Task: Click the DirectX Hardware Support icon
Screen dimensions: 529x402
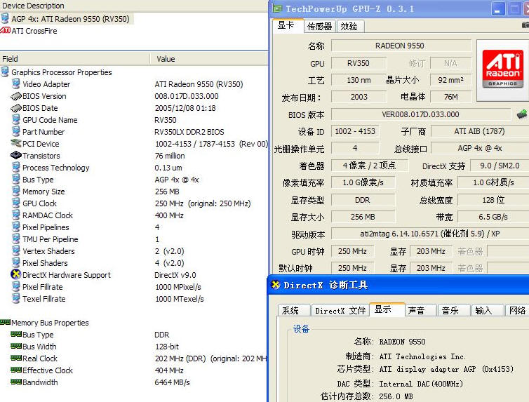Action: 16,275
